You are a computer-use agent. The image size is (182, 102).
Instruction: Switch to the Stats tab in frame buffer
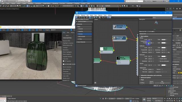(68, 33)
